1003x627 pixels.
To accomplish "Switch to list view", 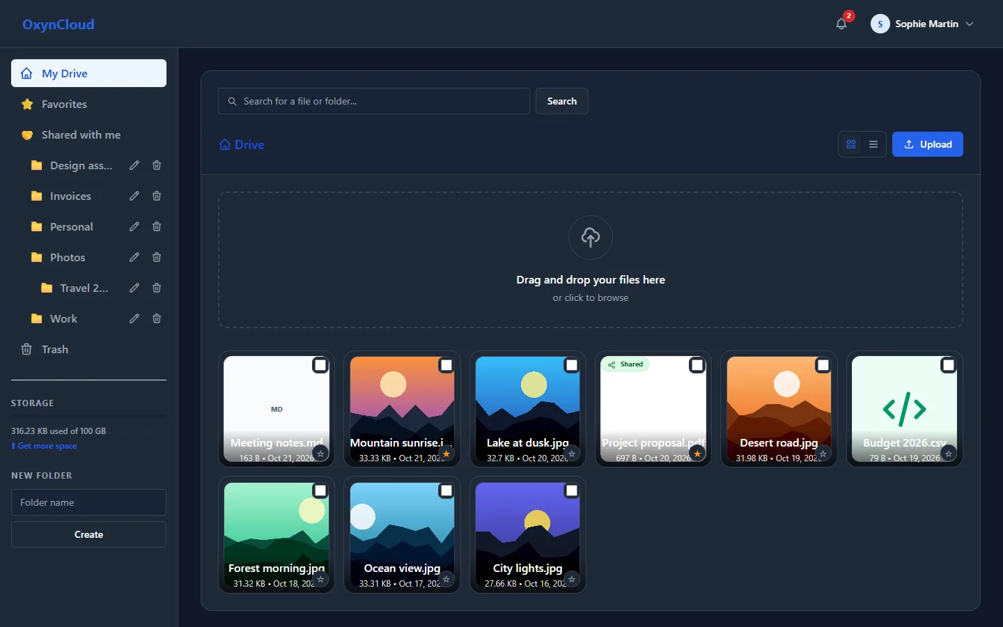I will pyautogui.click(x=873, y=144).
